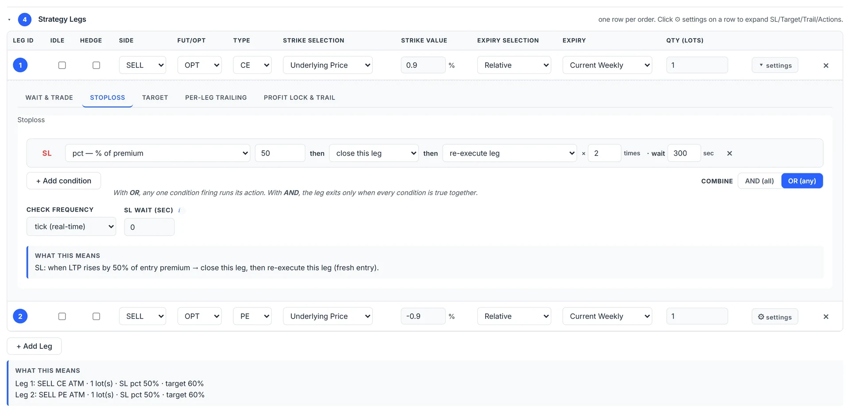Click SL Wait info icon

point(179,210)
